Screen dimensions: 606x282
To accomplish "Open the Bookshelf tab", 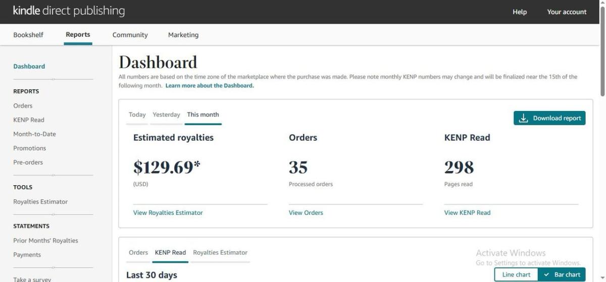I will pos(28,35).
